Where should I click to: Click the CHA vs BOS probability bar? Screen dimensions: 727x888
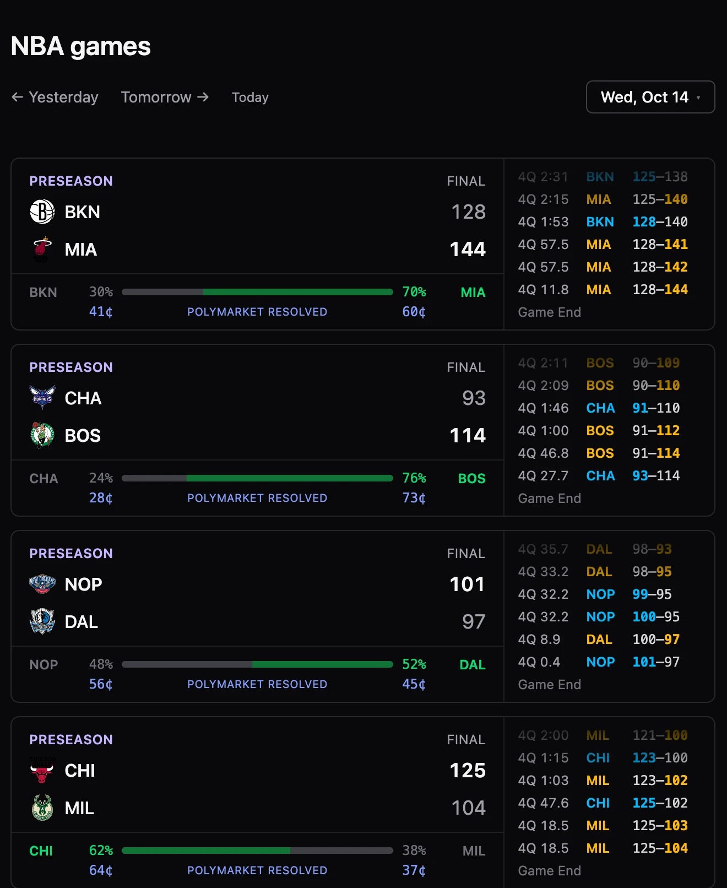[257, 478]
